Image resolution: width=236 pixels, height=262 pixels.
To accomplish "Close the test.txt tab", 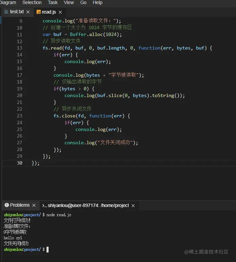I will point(28,12).
